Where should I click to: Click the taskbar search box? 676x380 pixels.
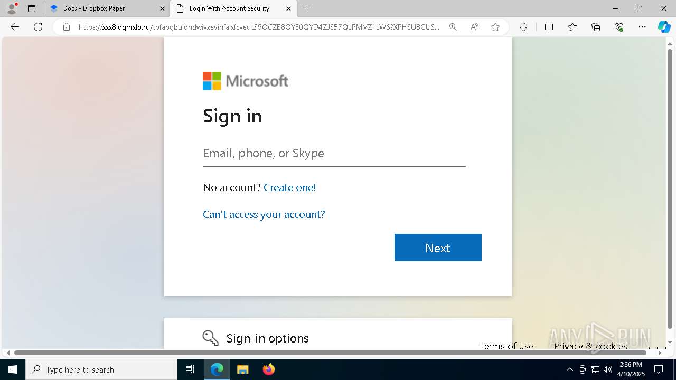[101, 369]
